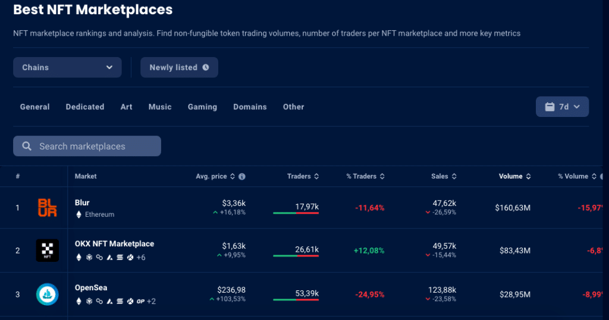609x320 pixels.
Task: Click OKX's +12,08% traders change
Action: coord(369,251)
